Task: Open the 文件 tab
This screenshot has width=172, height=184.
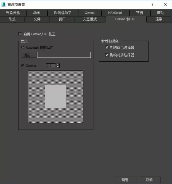Action: click(x=37, y=19)
